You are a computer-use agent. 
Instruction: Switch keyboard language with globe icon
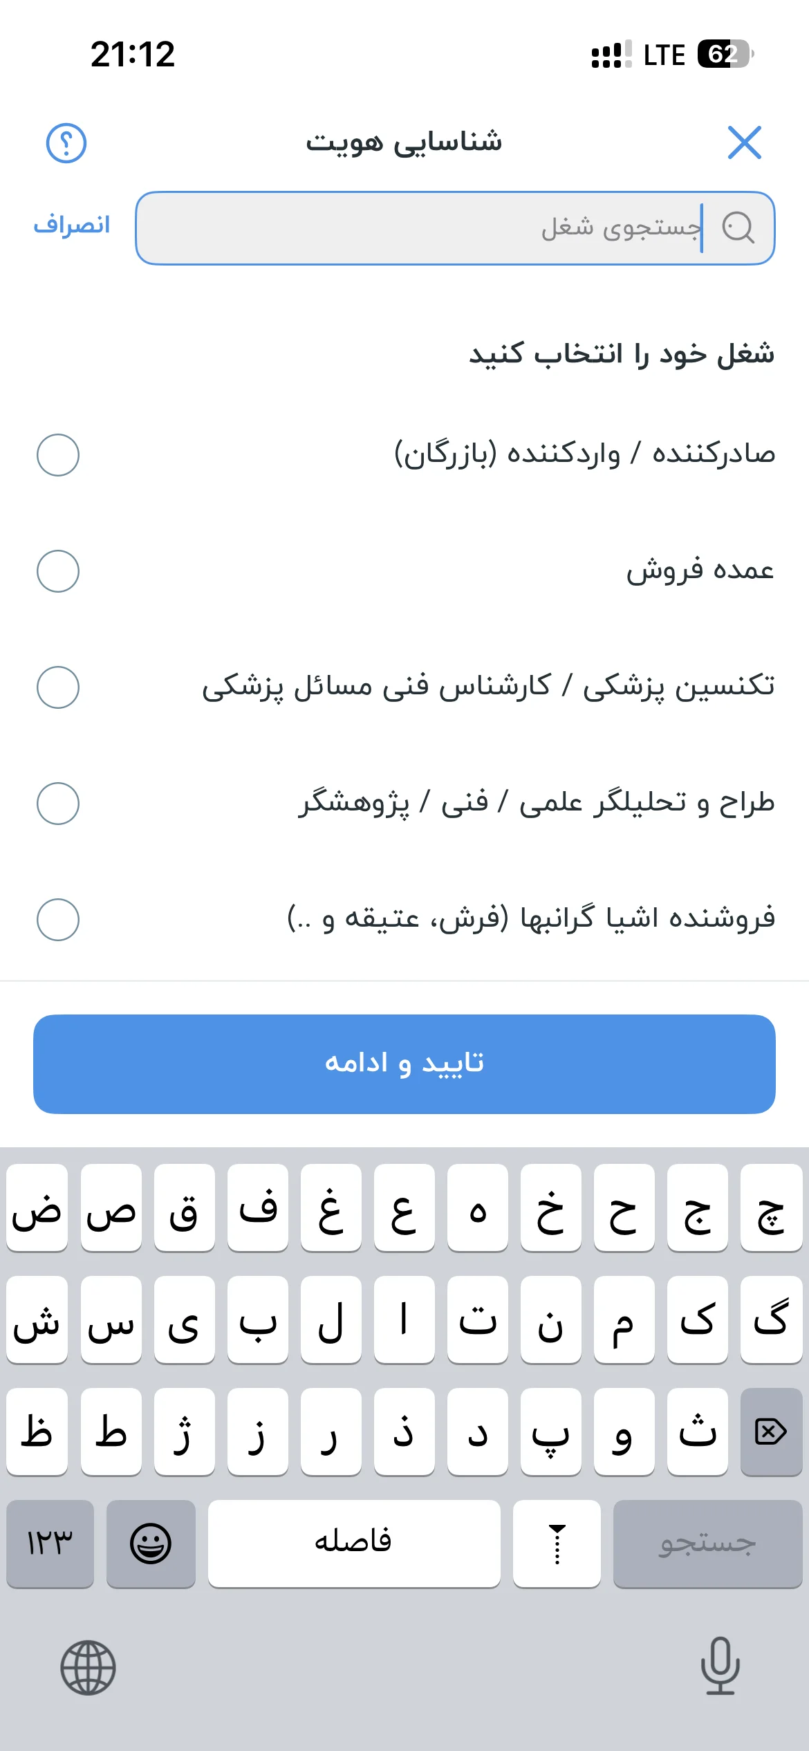pyautogui.click(x=88, y=1667)
